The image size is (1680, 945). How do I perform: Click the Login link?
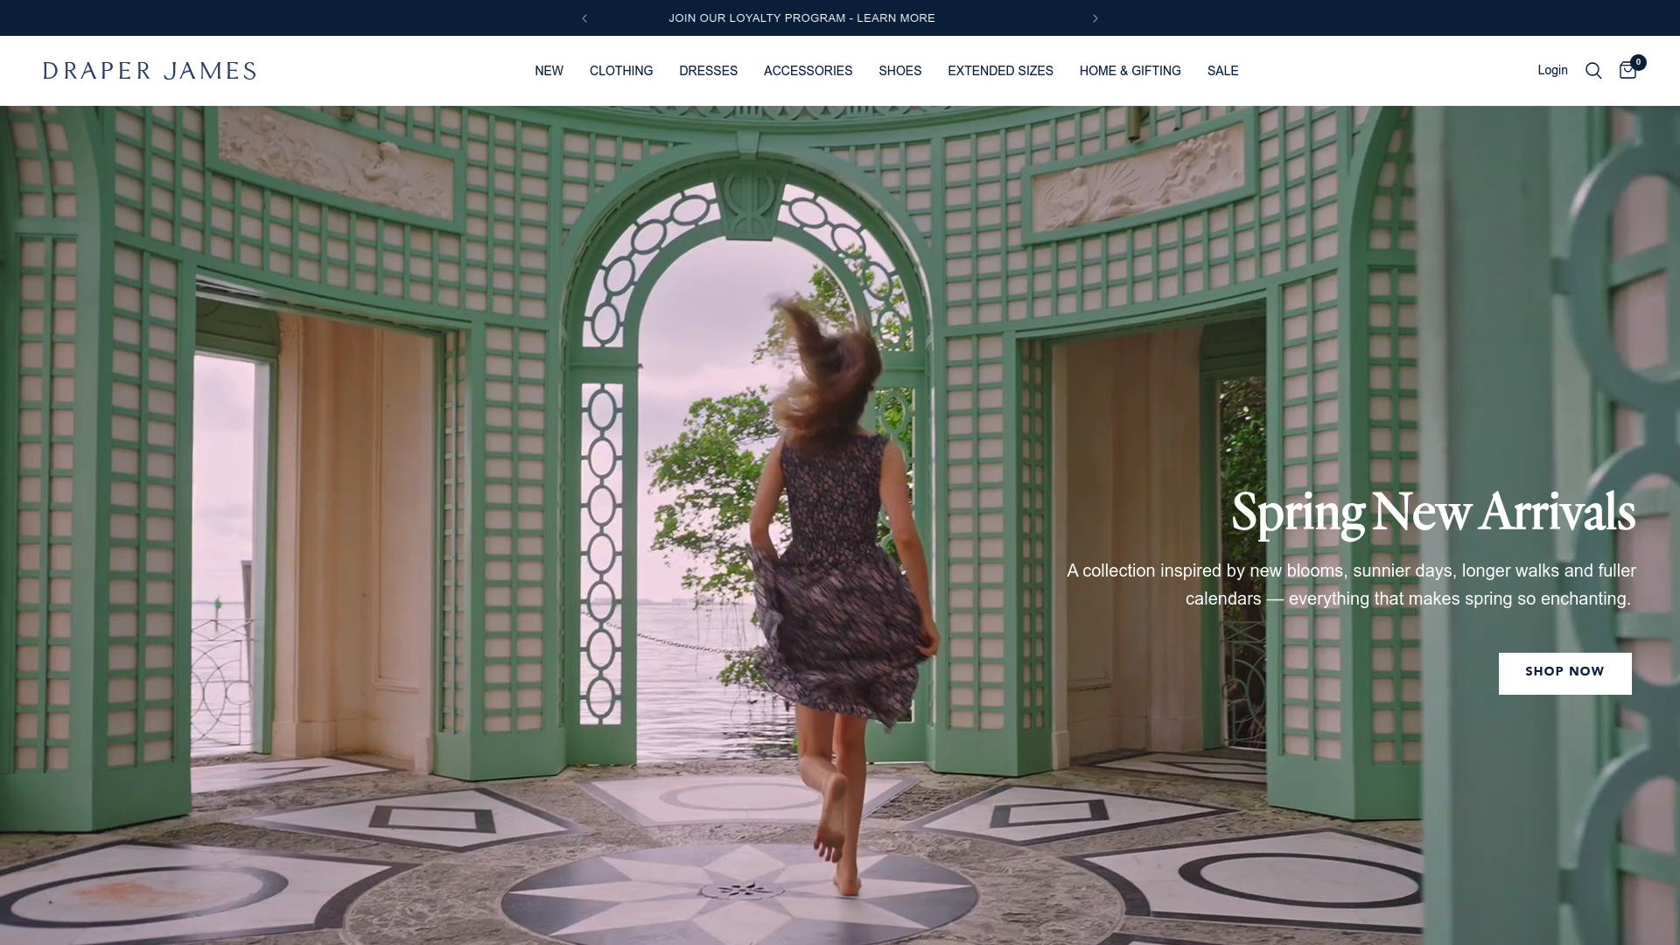click(x=1552, y=70)
